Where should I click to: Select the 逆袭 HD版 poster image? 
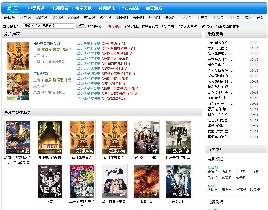click(50, 181)
